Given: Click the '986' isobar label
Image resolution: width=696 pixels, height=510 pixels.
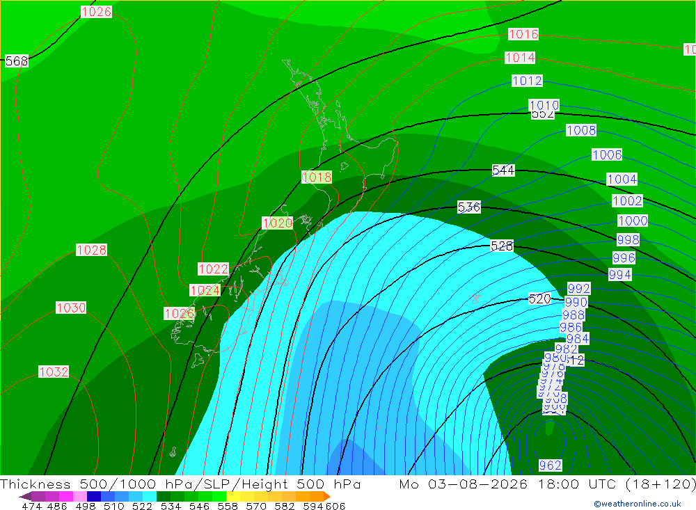Looking at the screenshot, I should pos(571,327).
